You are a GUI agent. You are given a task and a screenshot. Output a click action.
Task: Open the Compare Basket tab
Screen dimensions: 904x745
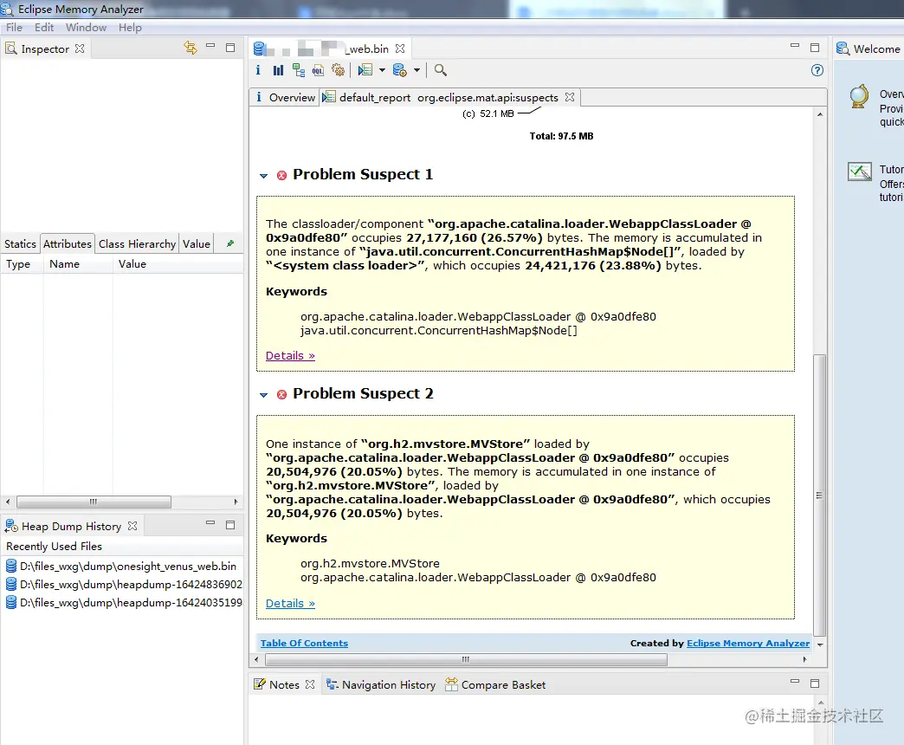[x=496, y=684]
